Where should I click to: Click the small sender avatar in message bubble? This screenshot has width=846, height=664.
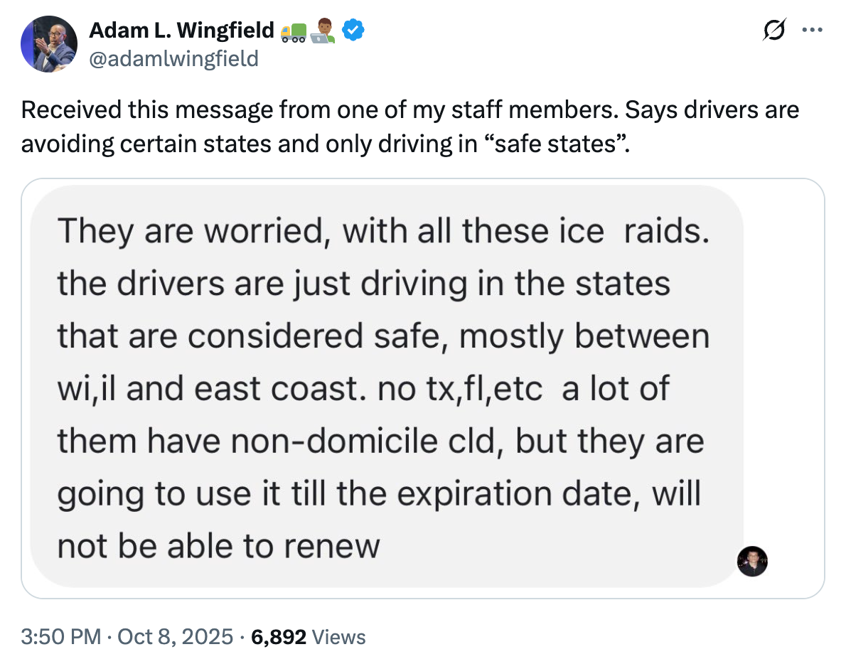click(753, 562)
